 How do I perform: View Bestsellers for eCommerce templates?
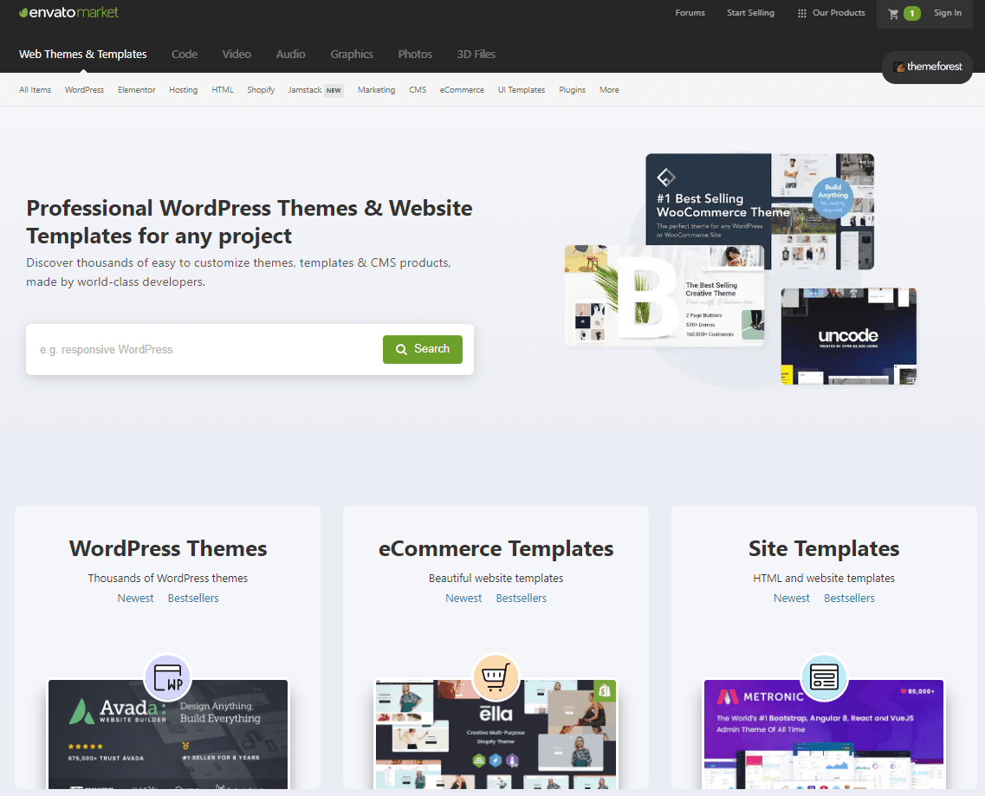(522, 599)
